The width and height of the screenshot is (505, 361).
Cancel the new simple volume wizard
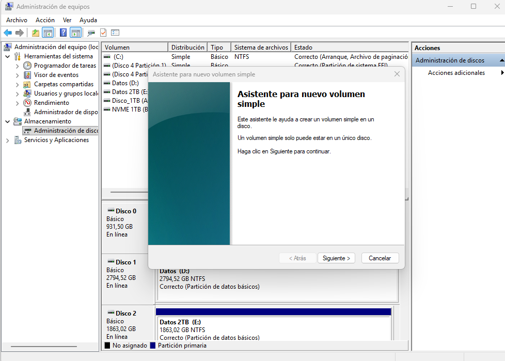(x=380, y=258)
